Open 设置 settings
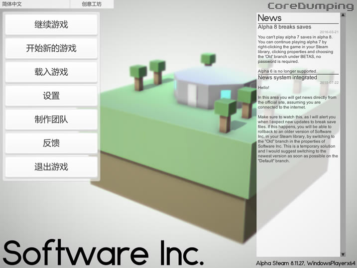 coord(51,96)
